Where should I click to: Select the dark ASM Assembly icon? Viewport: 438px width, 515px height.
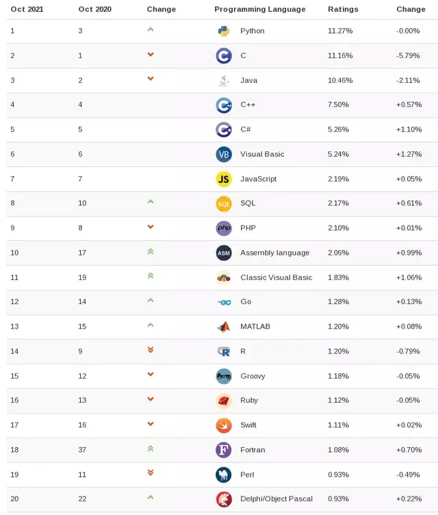224,253
